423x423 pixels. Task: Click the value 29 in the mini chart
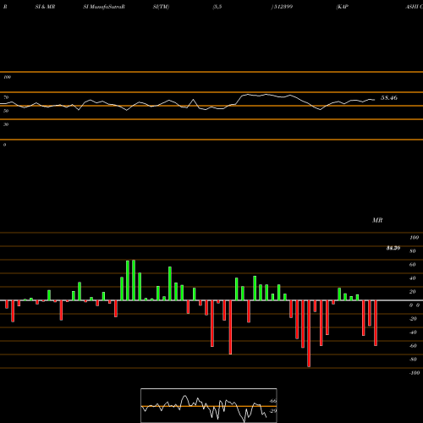click(x=273, y=411)
